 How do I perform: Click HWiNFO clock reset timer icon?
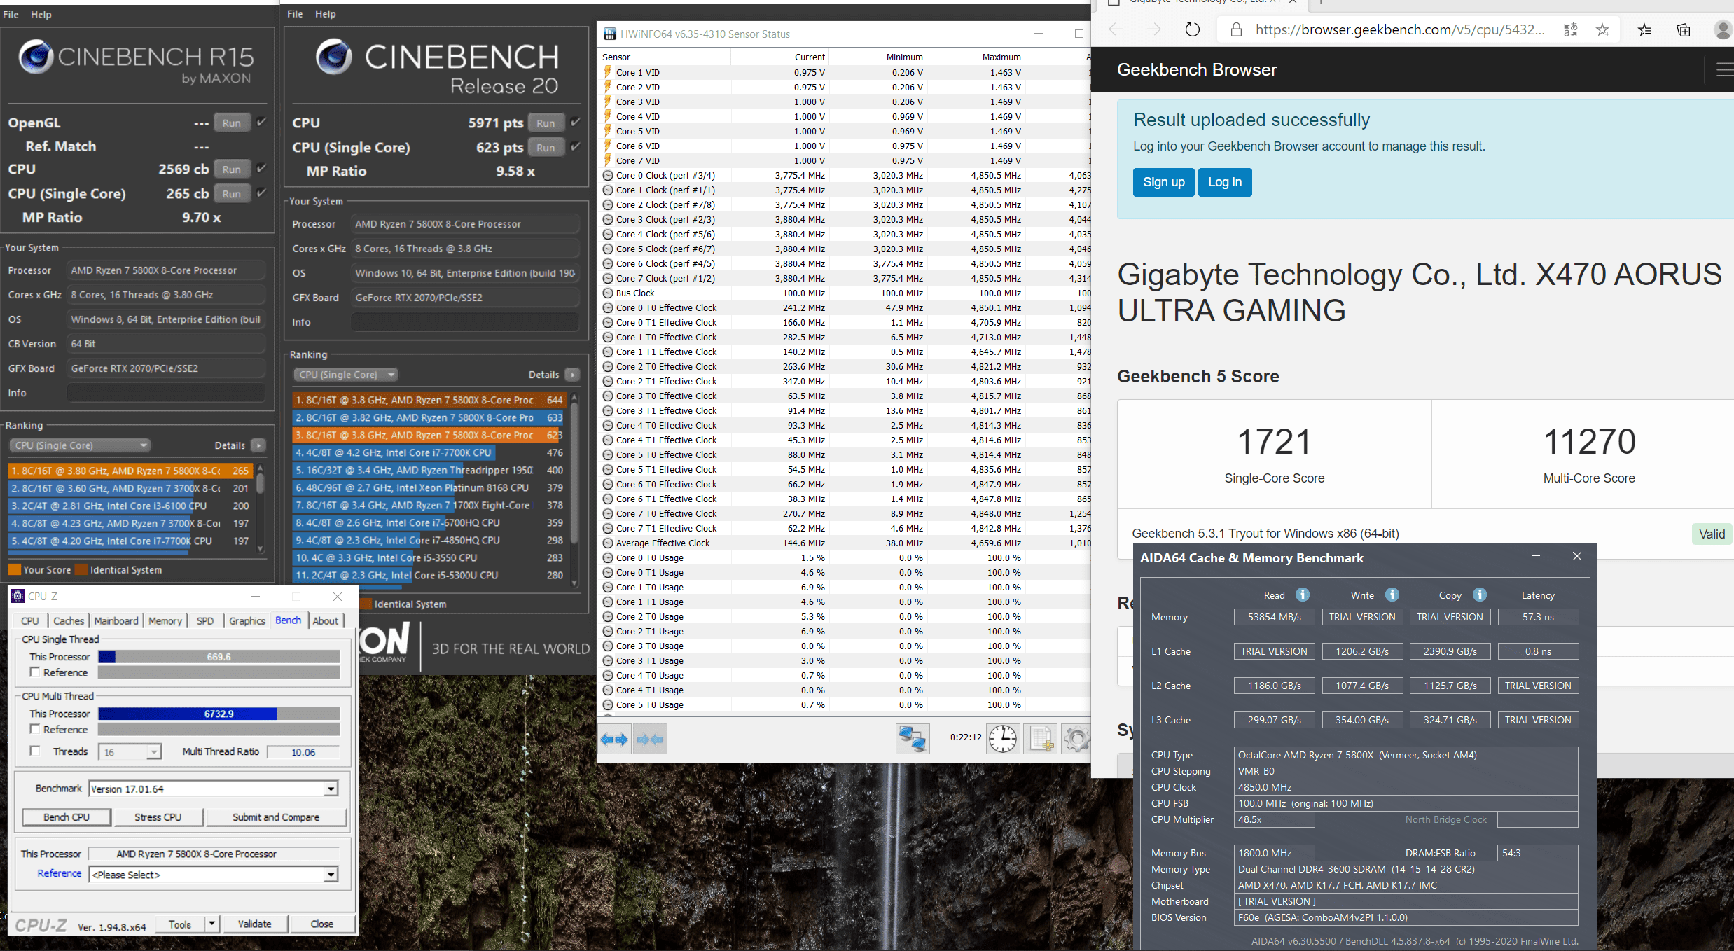[x=1002, y=738]
